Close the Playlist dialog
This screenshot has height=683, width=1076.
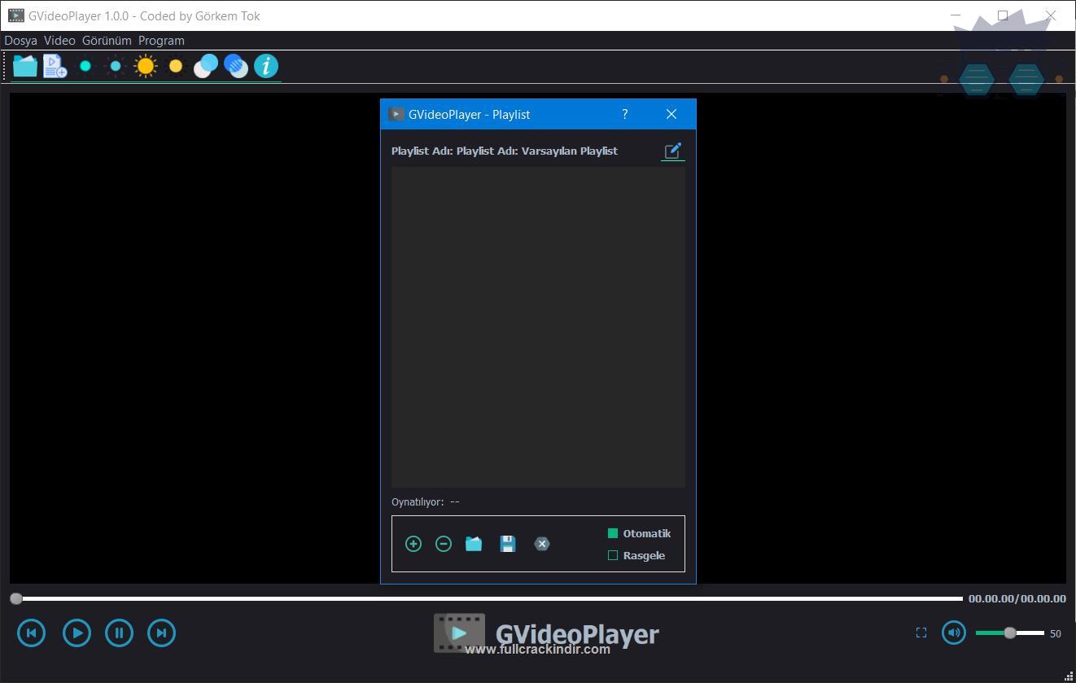point(671,114)
